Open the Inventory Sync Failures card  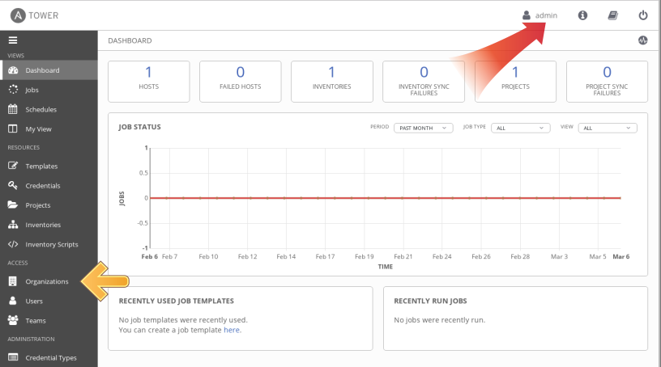click(424, 82)
